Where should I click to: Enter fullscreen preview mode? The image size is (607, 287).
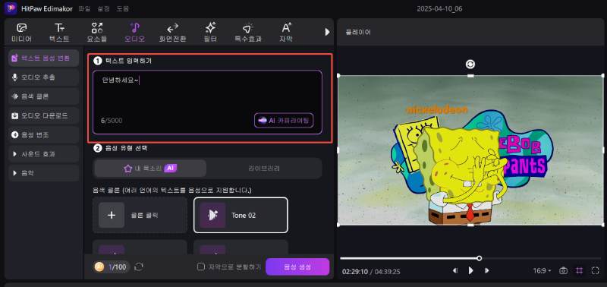click(x=595, y=271)
